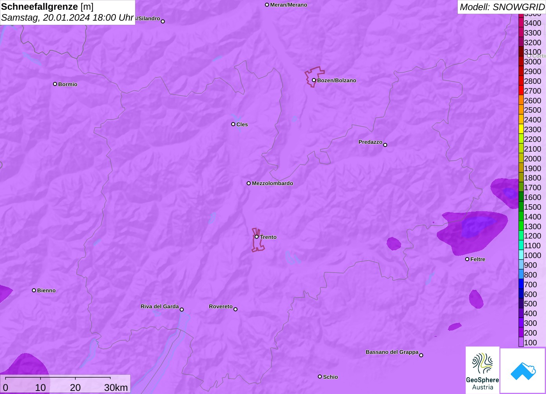
Task: Click the Schneefallgrenze [m] title
Action: point(47,7)
